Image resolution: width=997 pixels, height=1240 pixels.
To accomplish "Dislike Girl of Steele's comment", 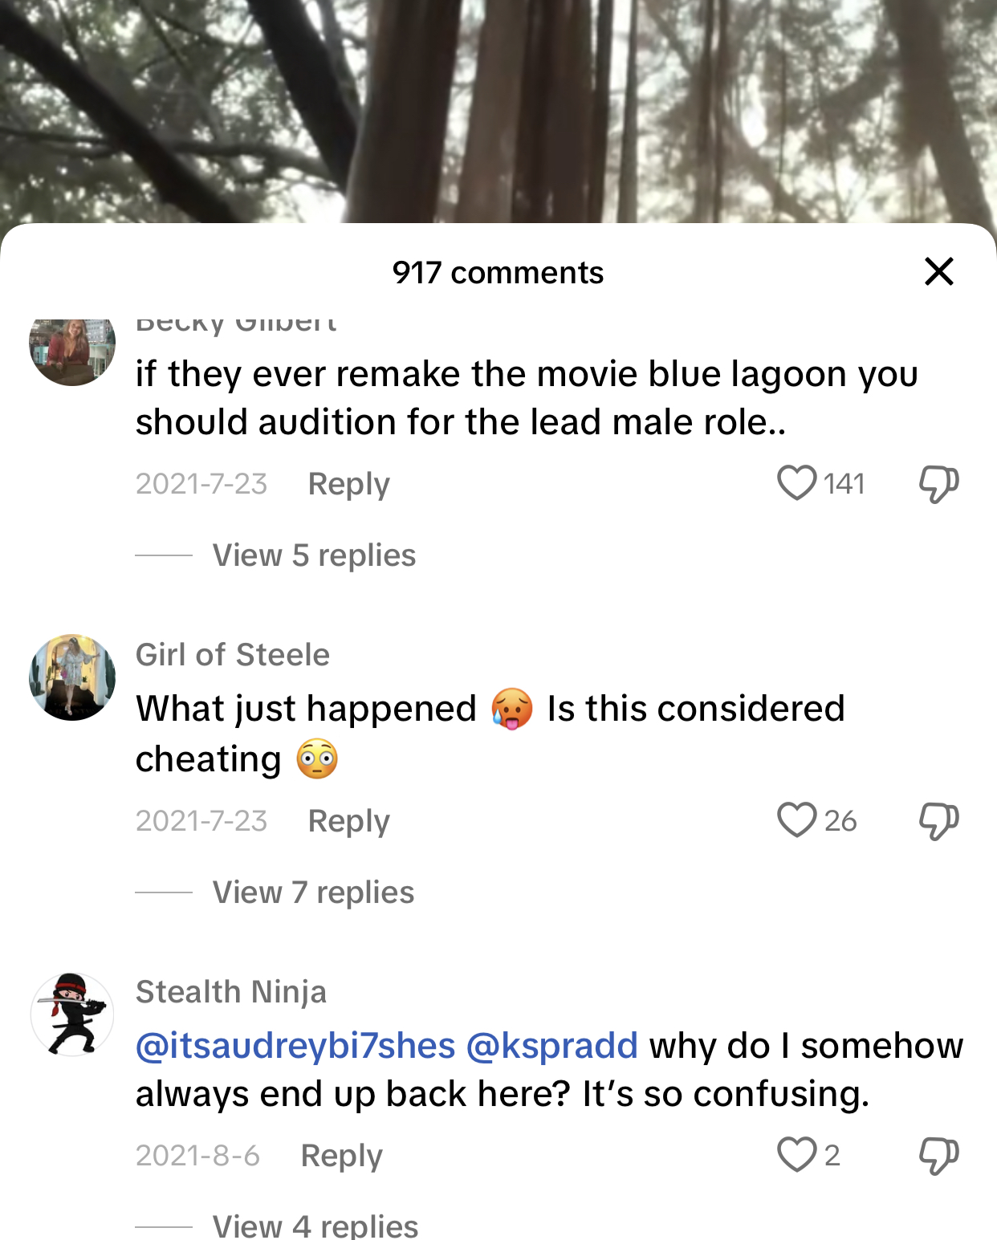I will pos(938,821).
